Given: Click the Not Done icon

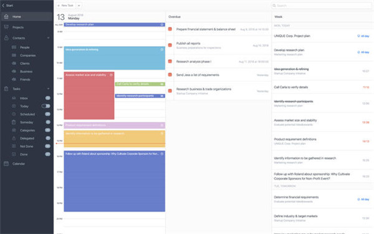Looking at the screenshot, I should pyautogui.click(x=14, y=146).
